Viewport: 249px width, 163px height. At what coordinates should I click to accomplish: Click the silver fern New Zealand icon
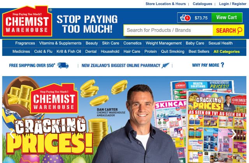coord(165,66)
